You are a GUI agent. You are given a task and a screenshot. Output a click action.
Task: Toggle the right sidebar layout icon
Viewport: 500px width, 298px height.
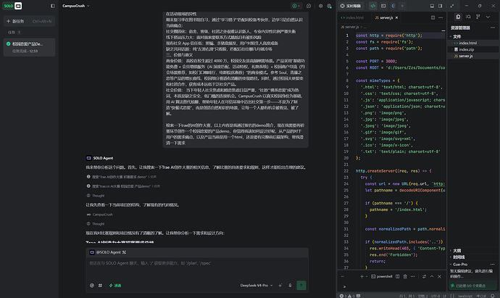(x=441, y=6)
